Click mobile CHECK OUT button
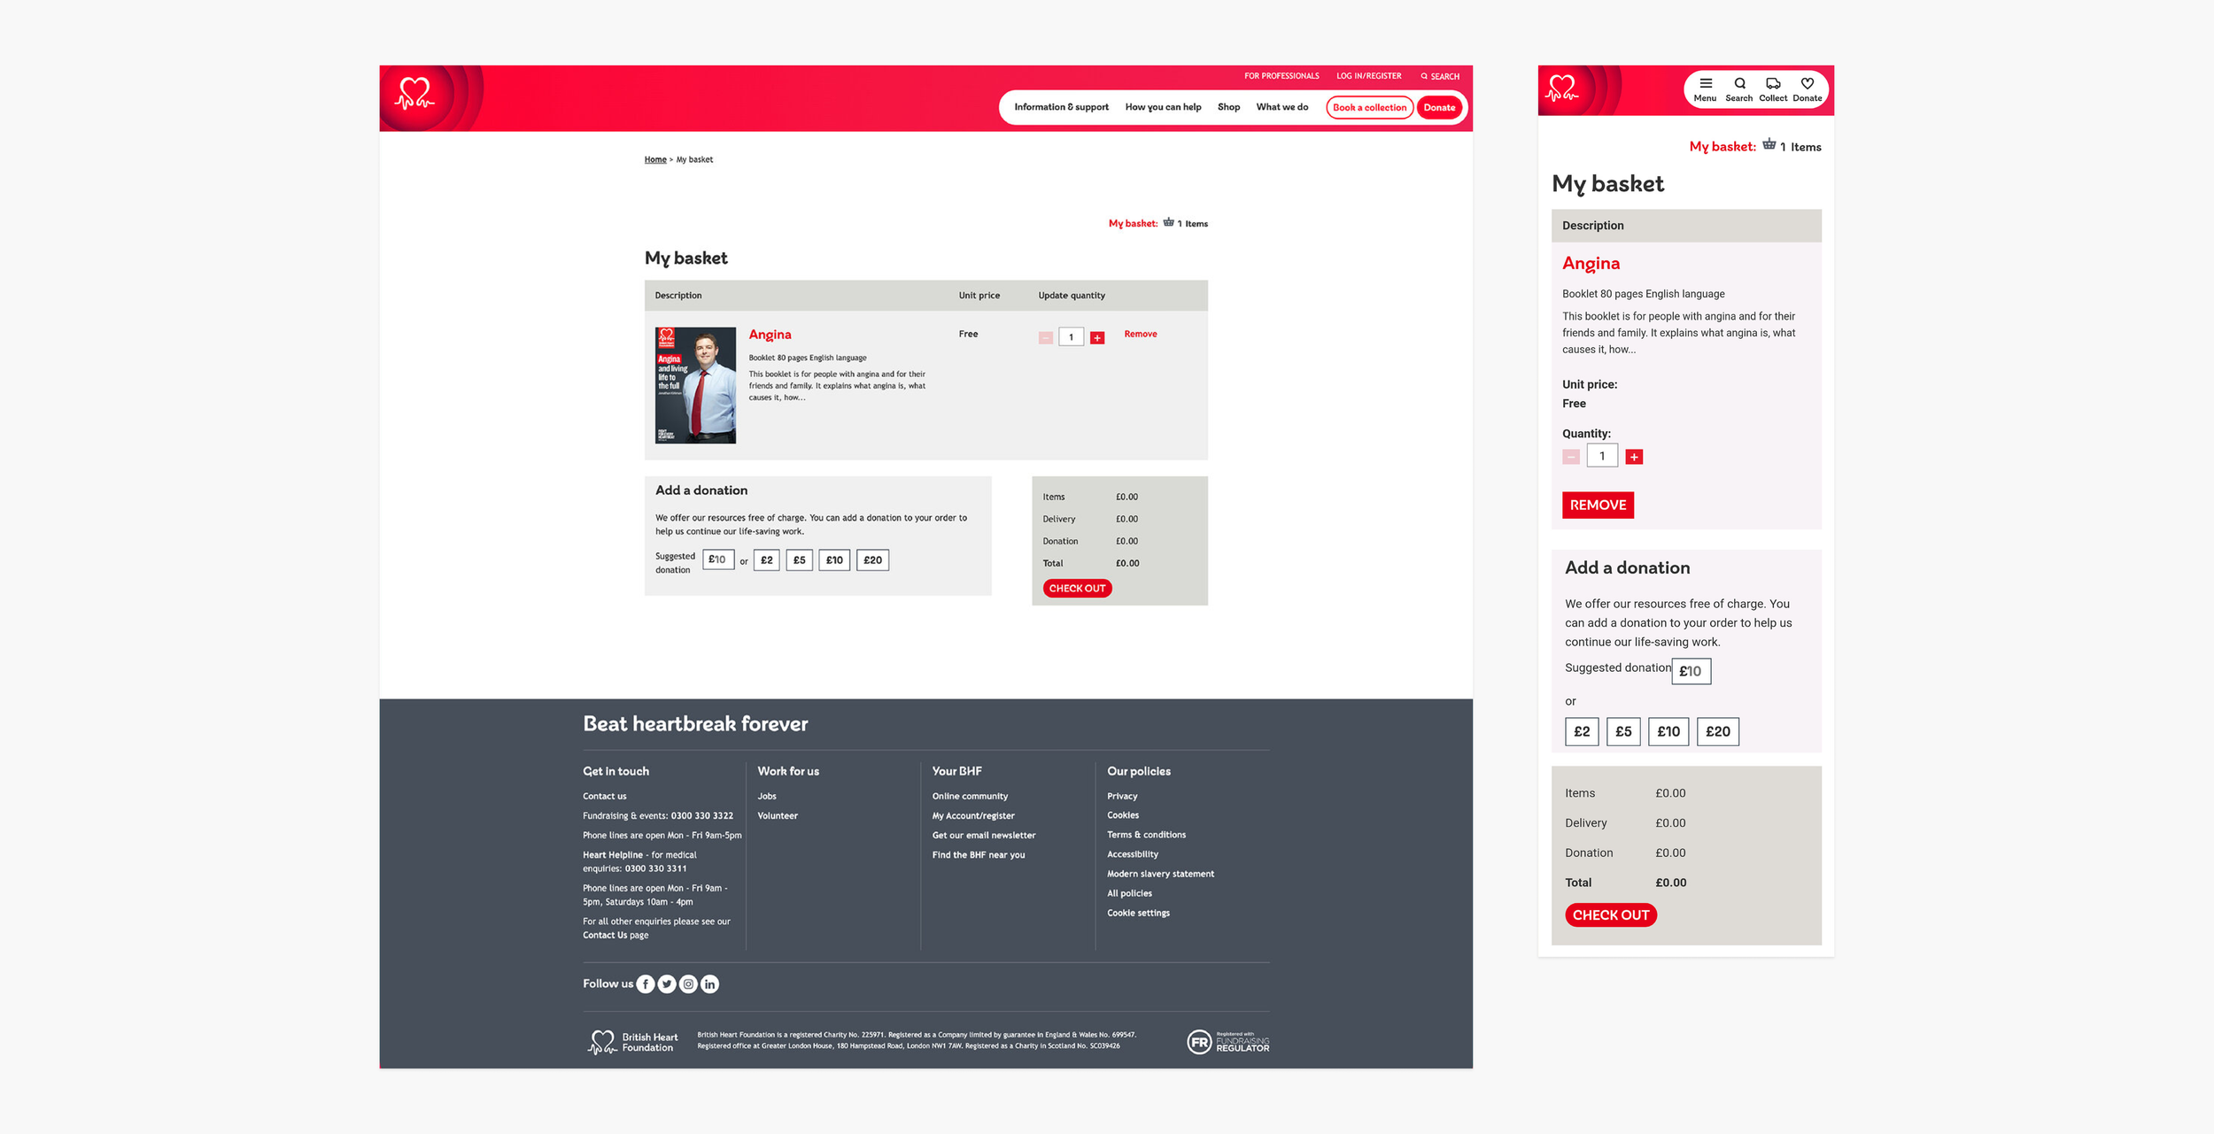This screenshot has height=1134, width=2214. pos(1610,915)
